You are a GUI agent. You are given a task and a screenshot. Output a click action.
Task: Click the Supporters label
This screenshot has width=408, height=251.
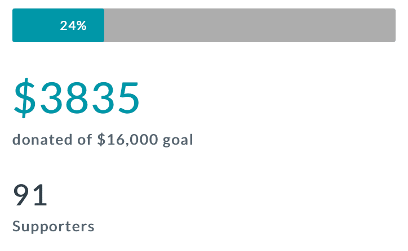tap(54, 227)
